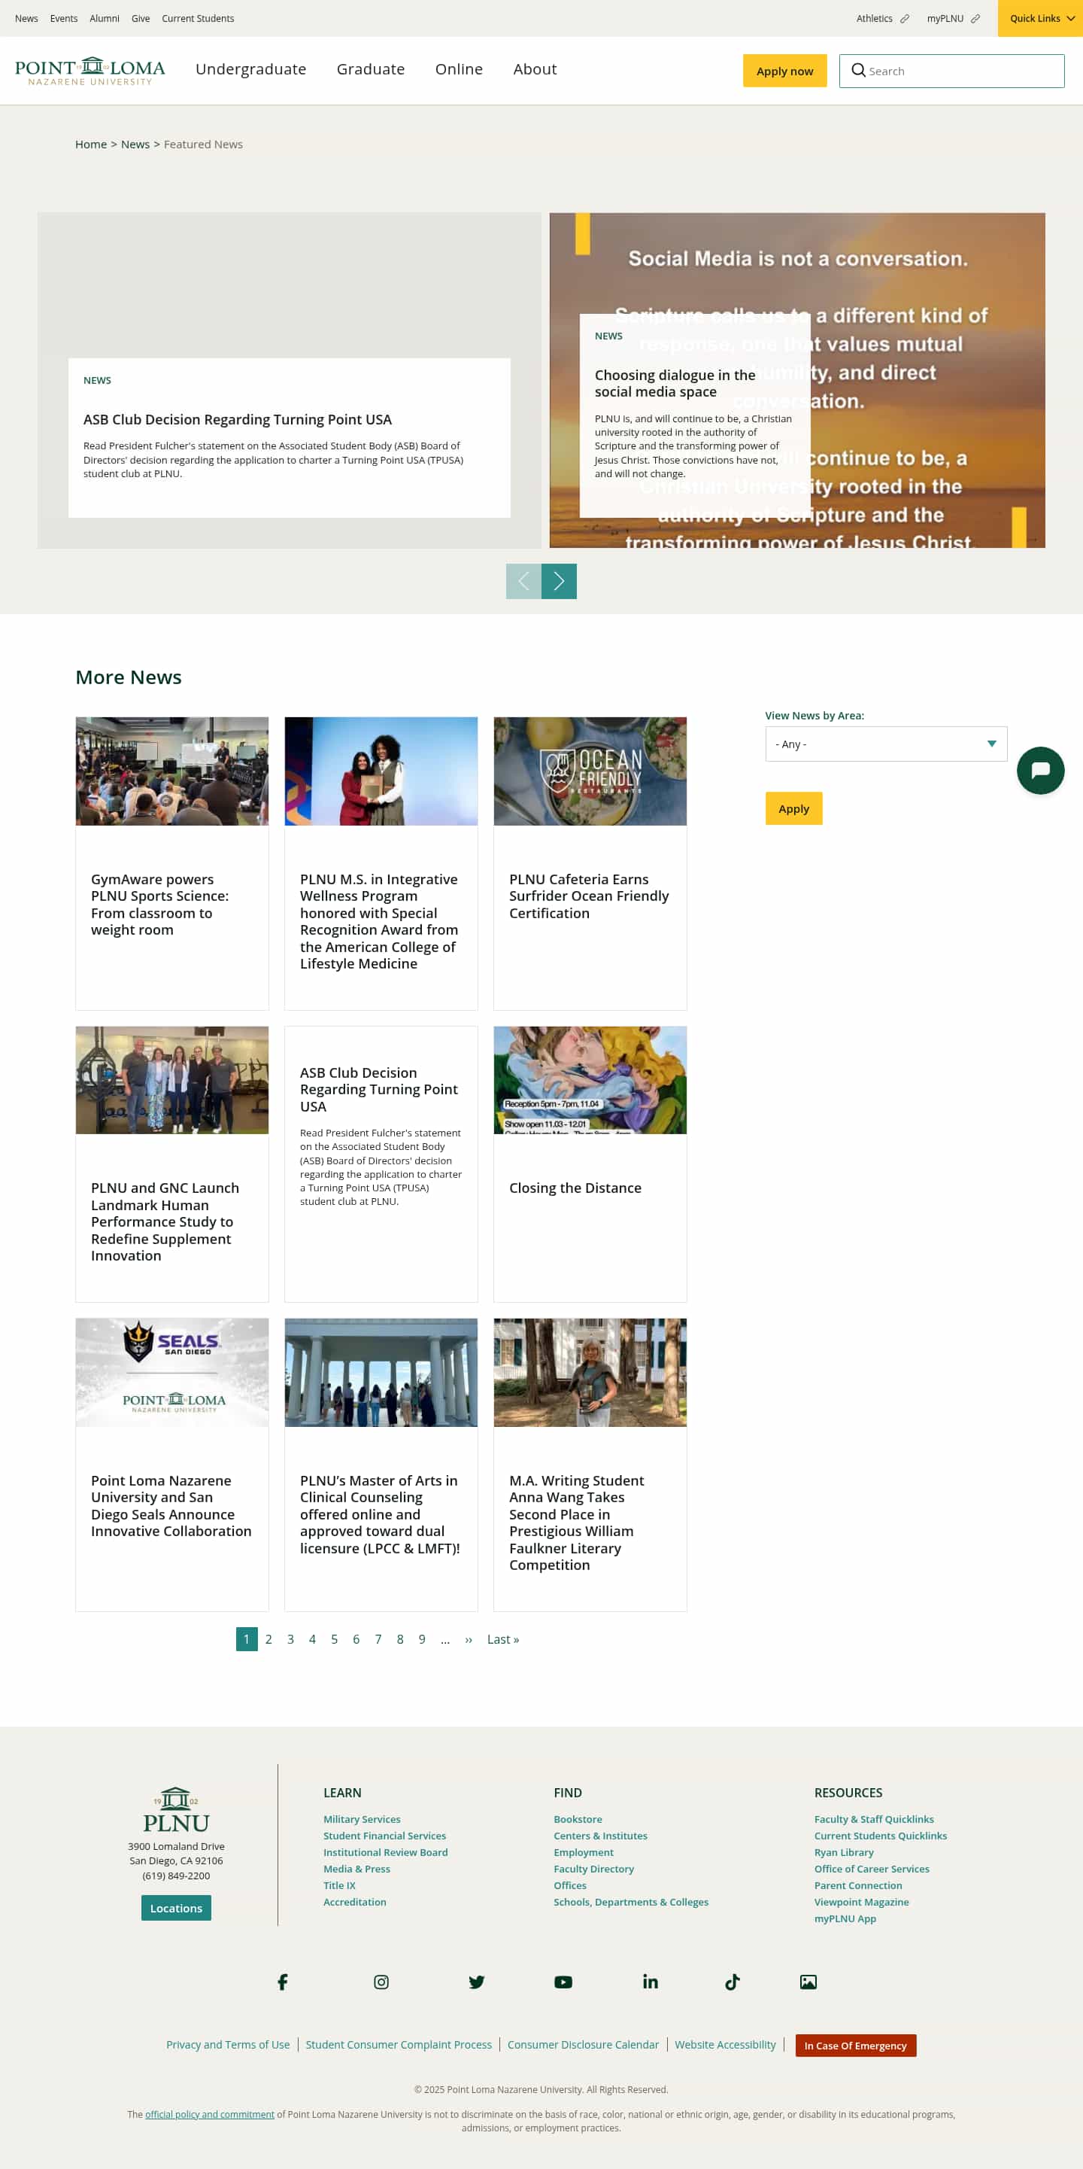Click News in the breadcrumb
Viewport: 1083px width, 2169px height.
pyautogui.click(x=135, y=144)
